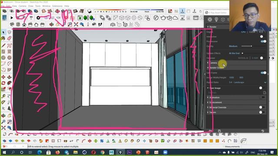Select the Freehand drawing tool
This screenshot has height=156, width=278.
pyautogui.click(x=9, y=45)
